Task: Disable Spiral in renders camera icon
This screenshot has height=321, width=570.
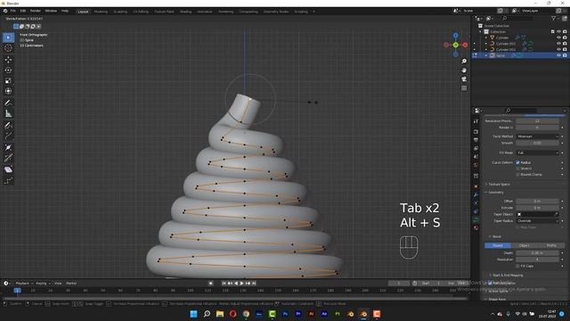Action: pos(565,55)
